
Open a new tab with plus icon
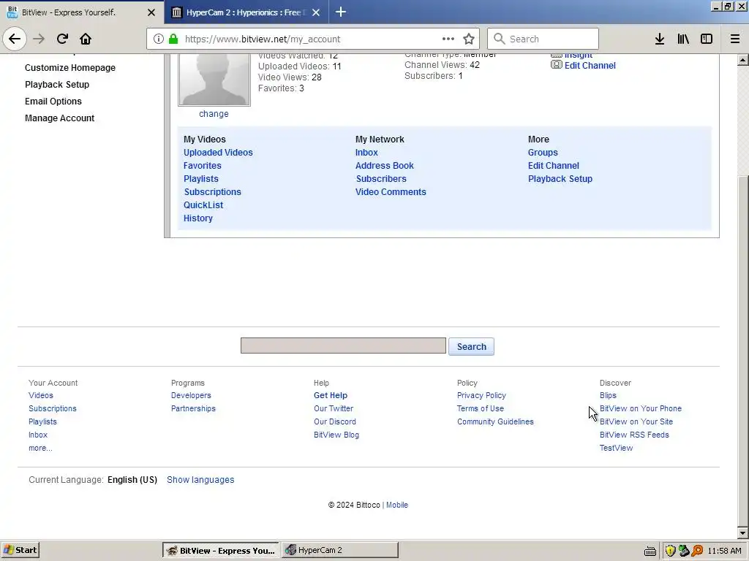click(x=341, y=12)
